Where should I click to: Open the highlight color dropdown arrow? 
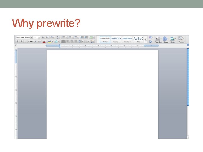point(52,41)
